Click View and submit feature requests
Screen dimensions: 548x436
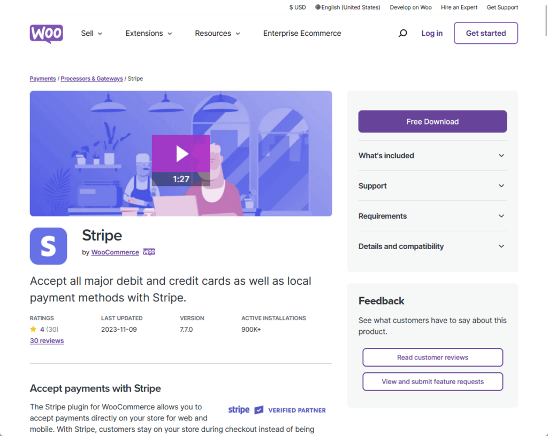coord(432,381)
